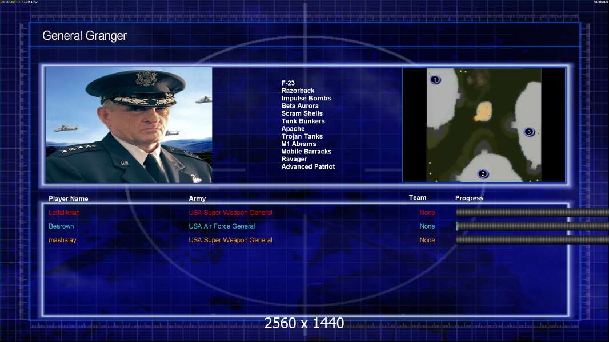Click the Apache unit entry
The height and width of the screenshot is (342, 609).
pos(293,129)
